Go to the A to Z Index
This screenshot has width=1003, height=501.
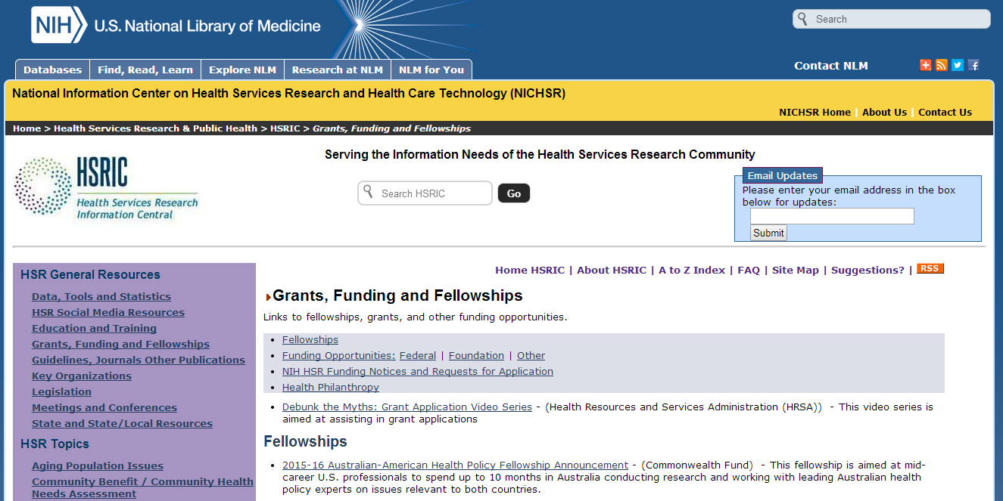pyautogui.click(x=691, y=270)
